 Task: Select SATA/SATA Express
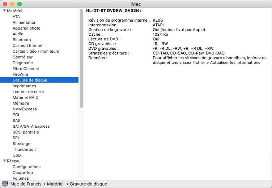click(31, 126)
